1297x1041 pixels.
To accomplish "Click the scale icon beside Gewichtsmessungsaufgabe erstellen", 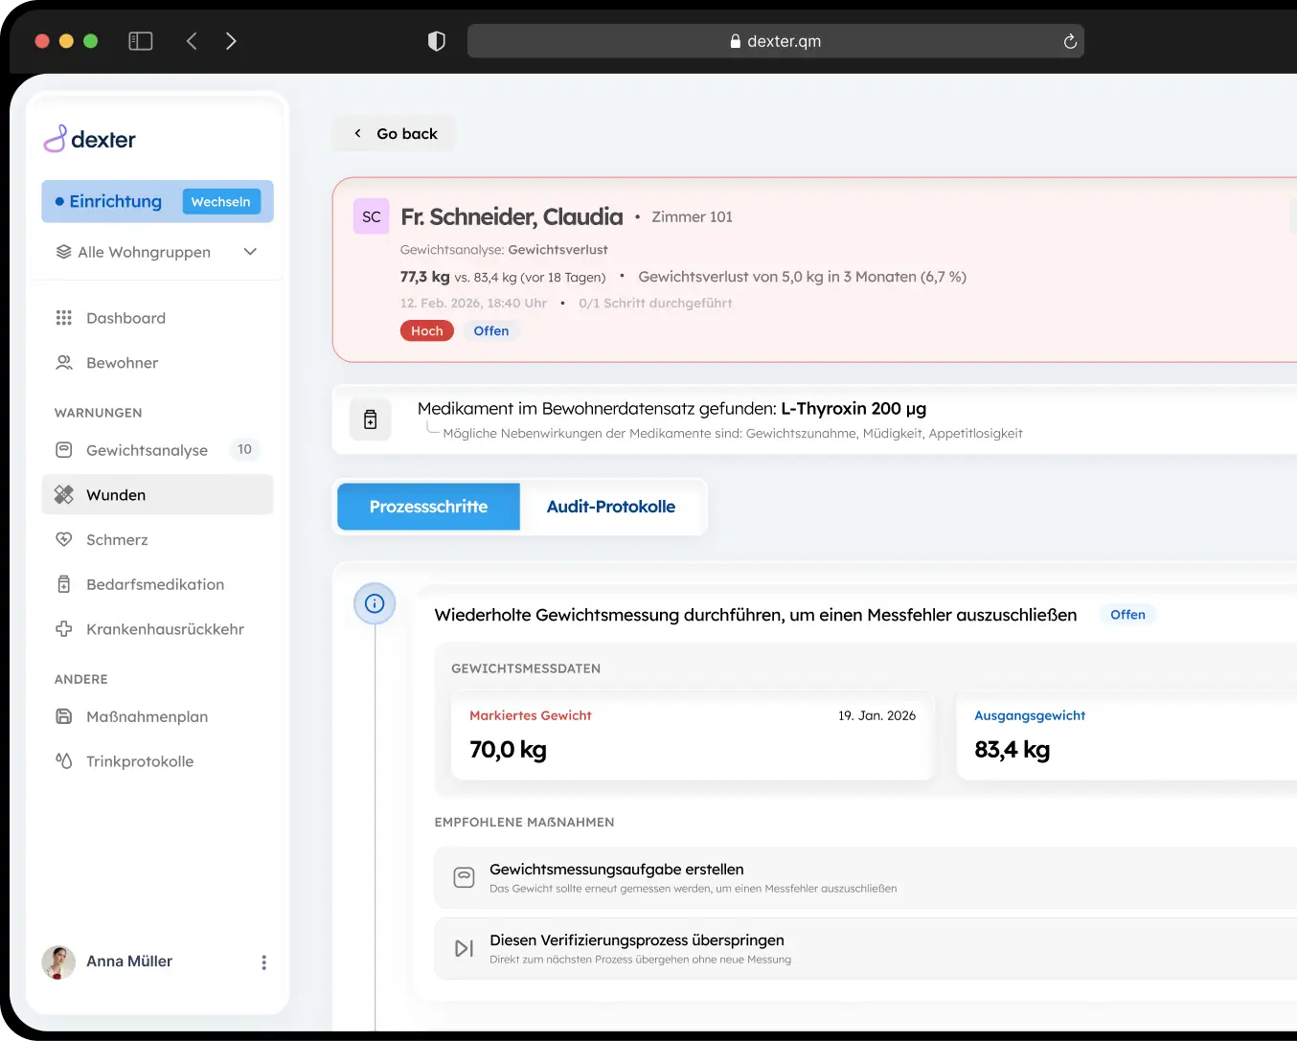I will 464,877.
